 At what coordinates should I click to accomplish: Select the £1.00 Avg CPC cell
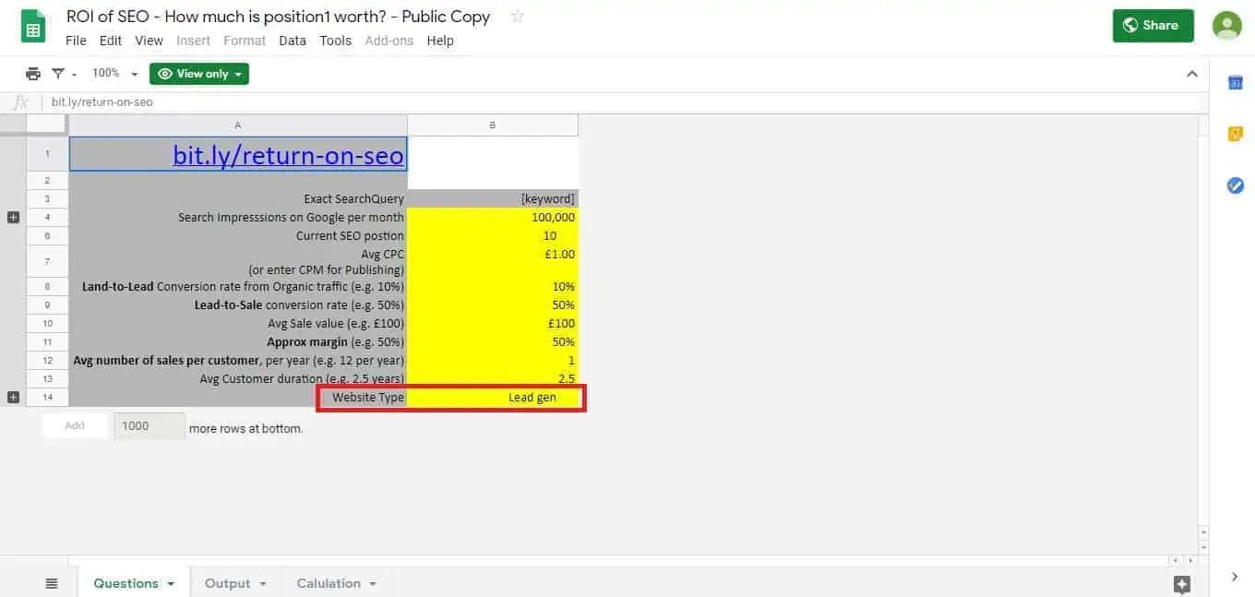493,261
